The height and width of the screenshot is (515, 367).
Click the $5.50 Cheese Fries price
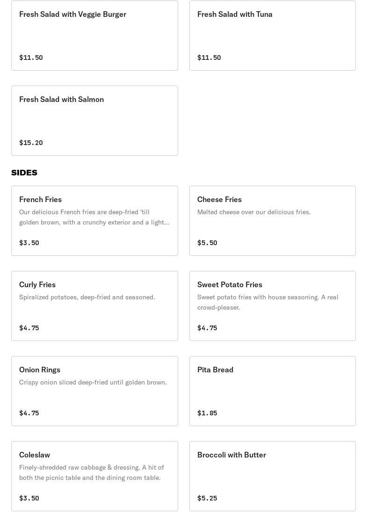point(207,243)
